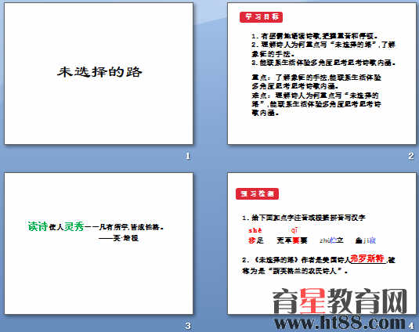Click the 培根 quote attribution line
The height and width of the screenshot is (332, 419).
pyautogui.click(x=118, y=238)
